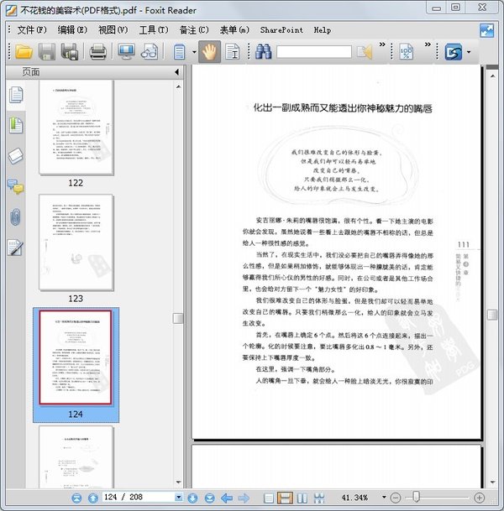
Task: Click the monitor view icon
Action: pyautogui.click(x=126, y=51)
